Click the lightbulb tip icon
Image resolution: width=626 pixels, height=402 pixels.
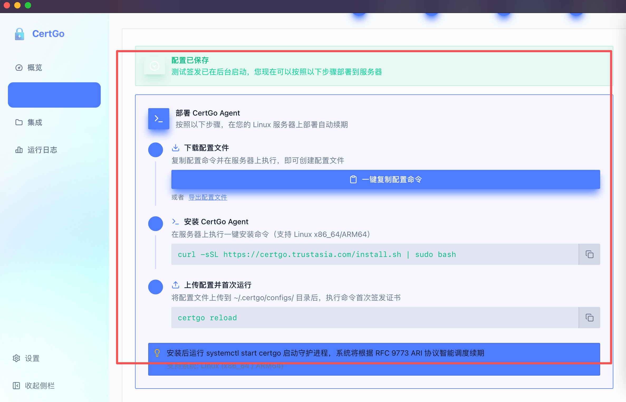point(157,353)
